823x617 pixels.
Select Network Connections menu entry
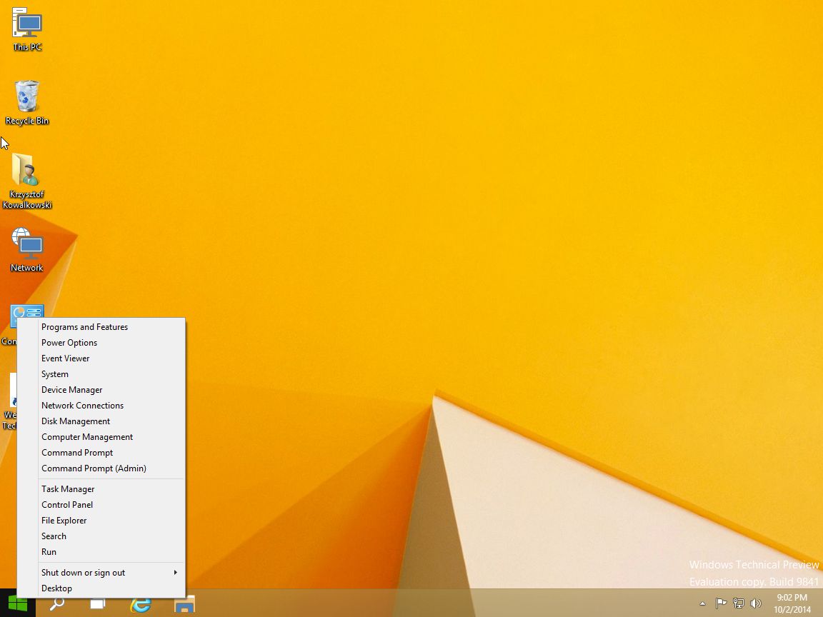coord(101,406)
